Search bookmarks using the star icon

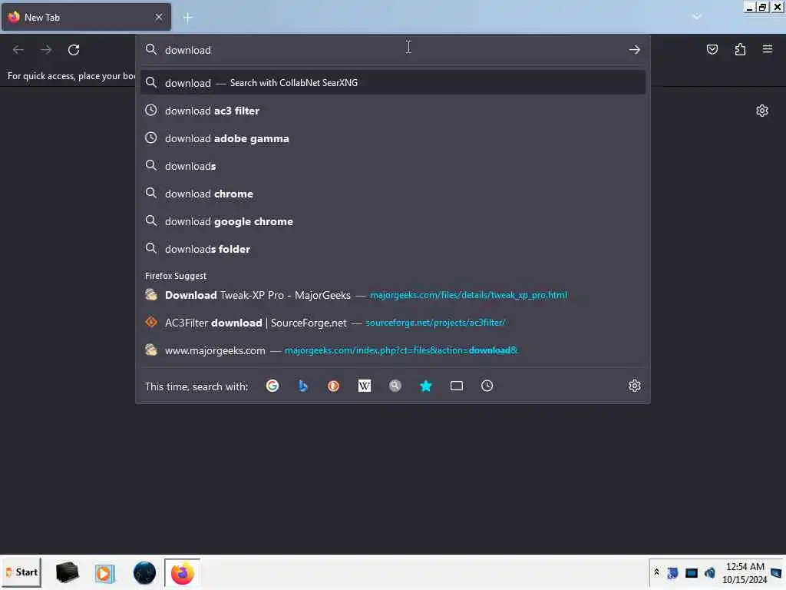click(x=425, y=386)
